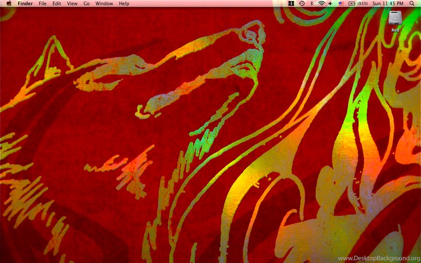Click the 91% battery percentage text
The image size is (421, 263).
click(363, 3)
